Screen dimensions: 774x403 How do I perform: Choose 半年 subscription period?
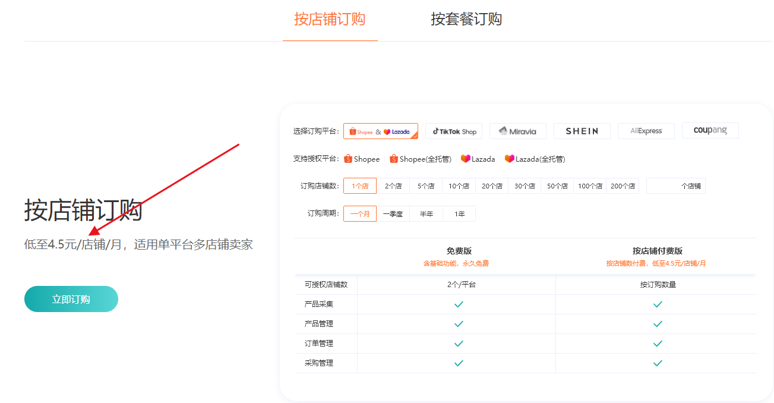click(x=426, y=214)
